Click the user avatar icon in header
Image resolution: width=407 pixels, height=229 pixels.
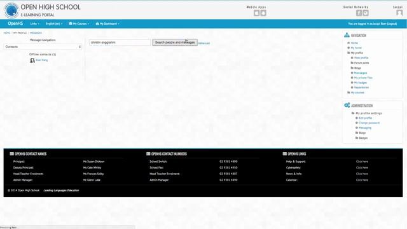pos(399,13)
